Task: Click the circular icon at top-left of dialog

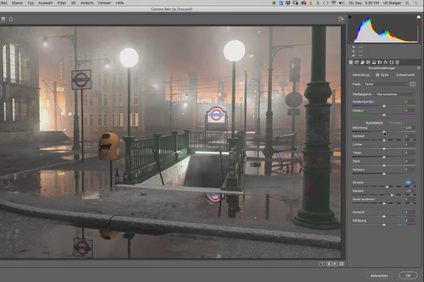Action: [x=11, y=20]
